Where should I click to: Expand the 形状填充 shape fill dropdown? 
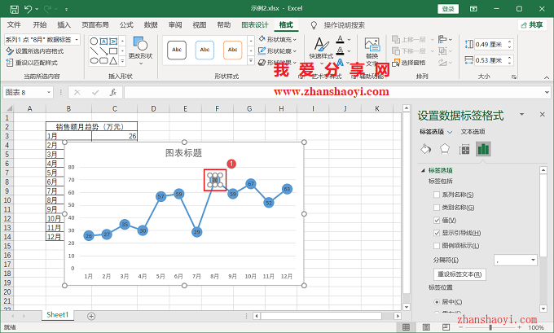click(295, 40)
